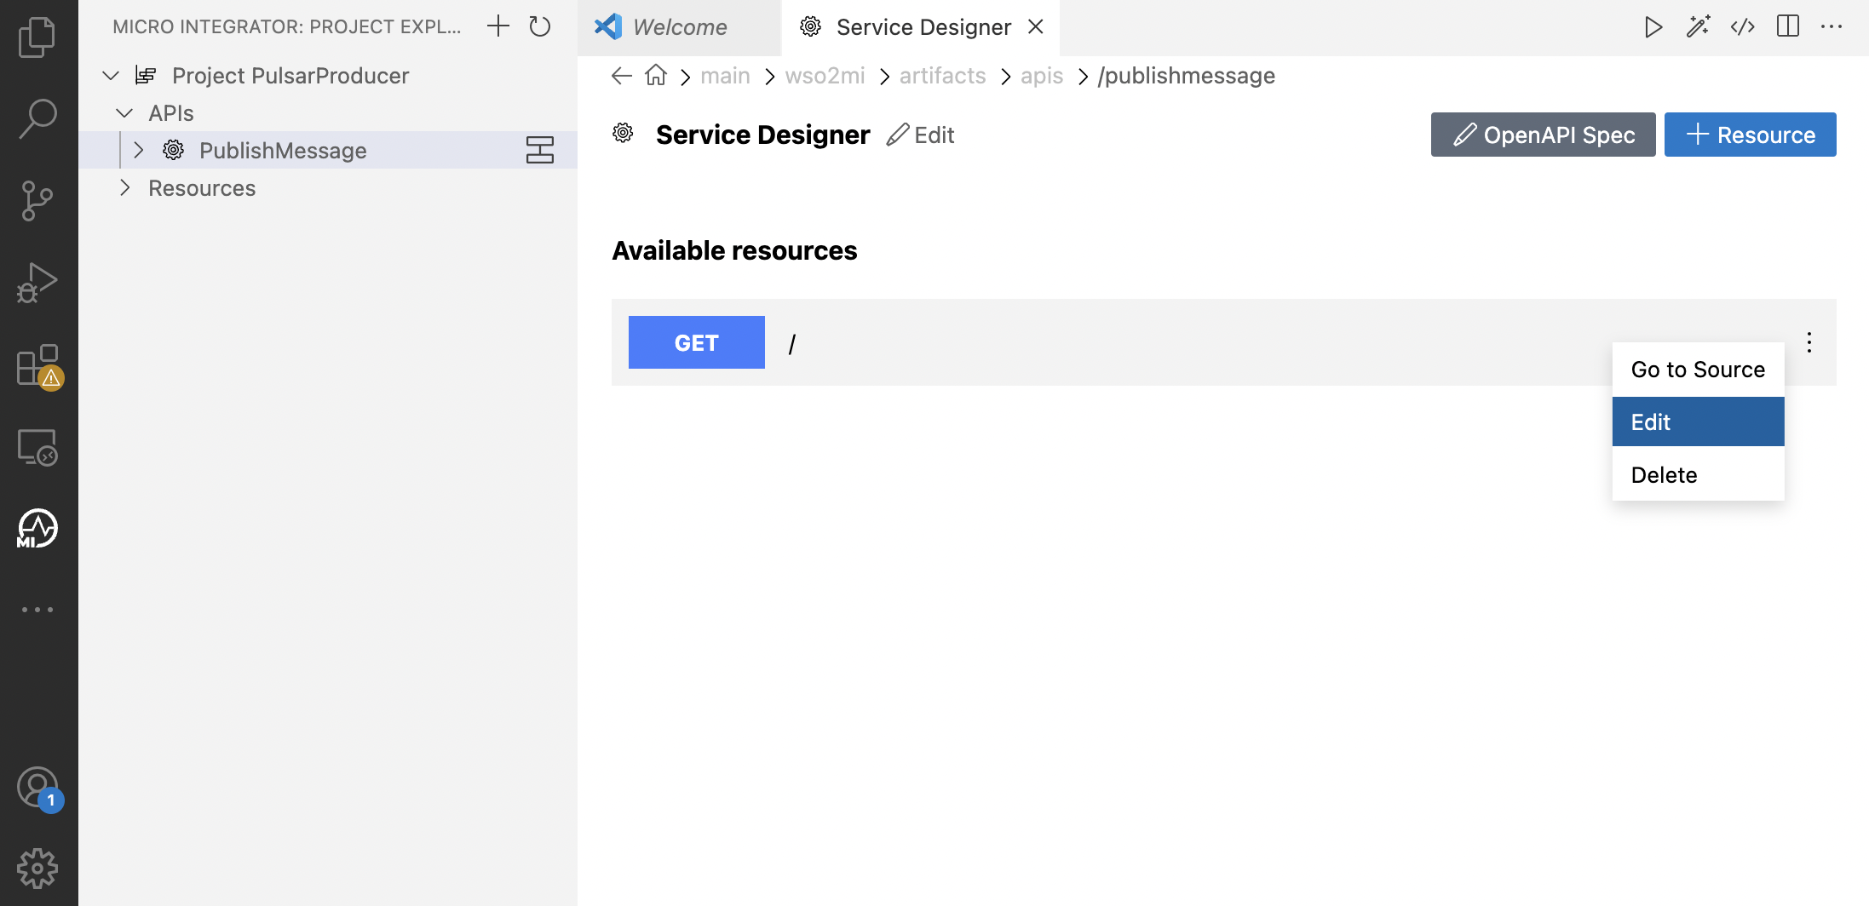Split the editor layout
Viewport: 1869px width, 906px height.
[1788, 27]
